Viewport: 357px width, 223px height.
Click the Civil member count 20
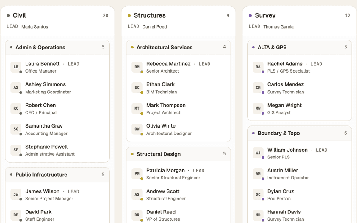tap(106, 16)
